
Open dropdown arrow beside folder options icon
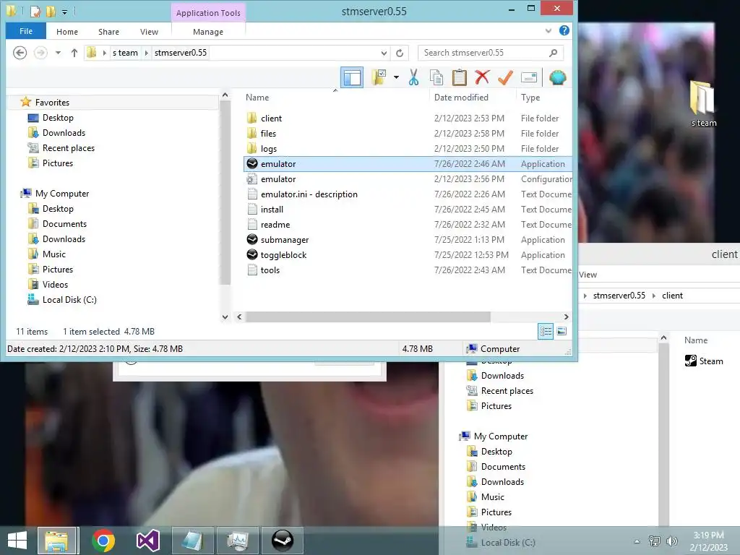point(396,77)
